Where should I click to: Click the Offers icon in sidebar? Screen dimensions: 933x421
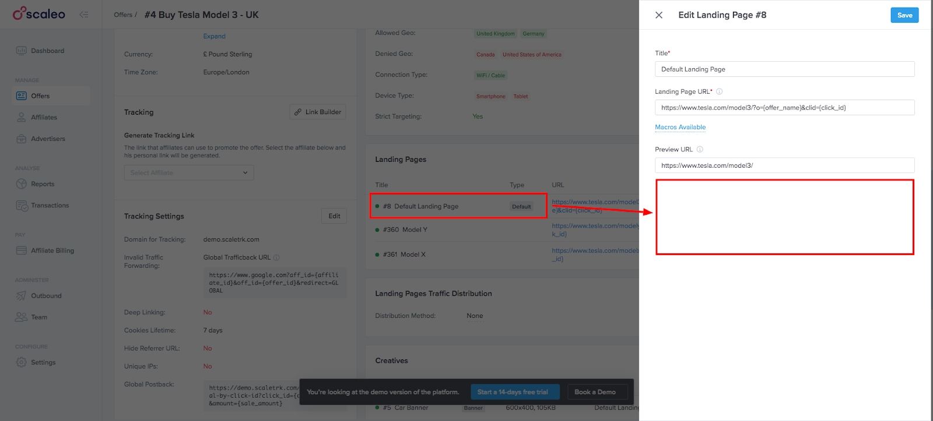pyautogui.click(x=22, y=95)
